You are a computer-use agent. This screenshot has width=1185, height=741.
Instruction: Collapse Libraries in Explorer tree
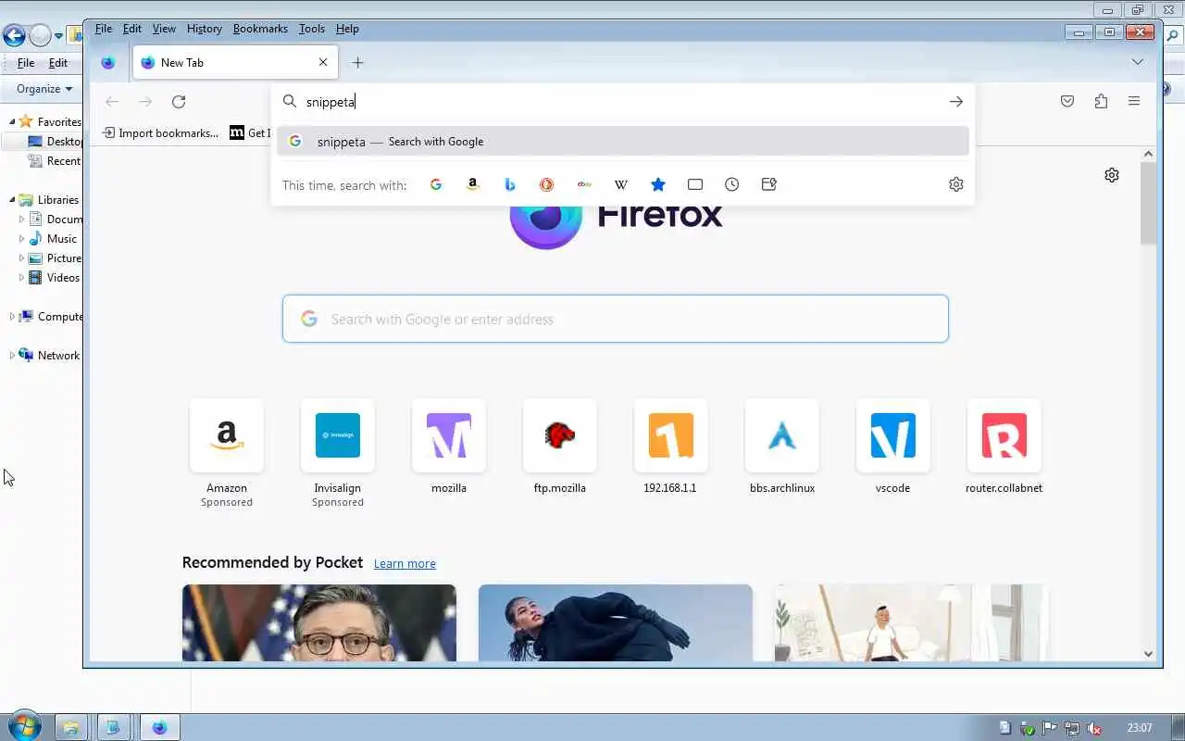[x=12, y=200]
